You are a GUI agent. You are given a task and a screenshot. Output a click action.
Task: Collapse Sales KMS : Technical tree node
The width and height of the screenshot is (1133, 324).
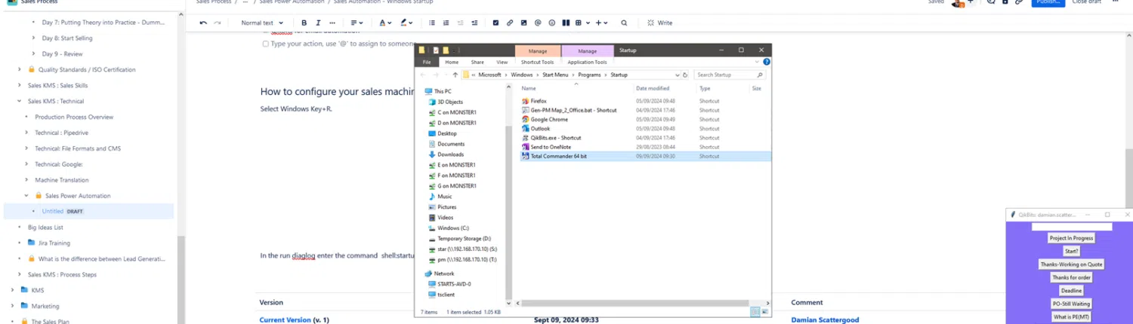20,101
